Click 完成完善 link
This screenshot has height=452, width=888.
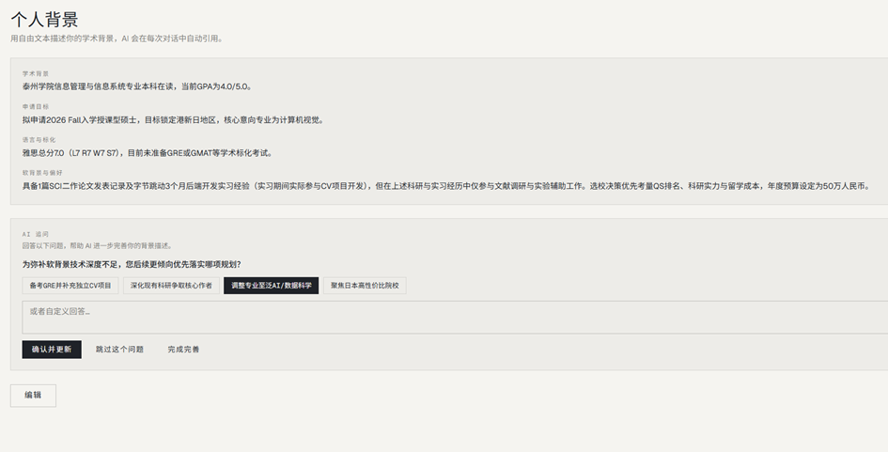(x=183, y=350)
